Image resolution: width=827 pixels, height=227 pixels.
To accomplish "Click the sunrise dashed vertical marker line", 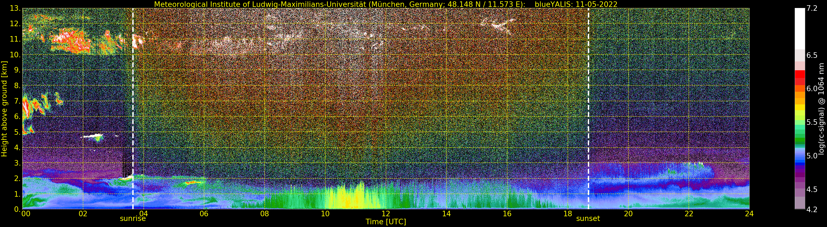I will (x=133, y=109).
